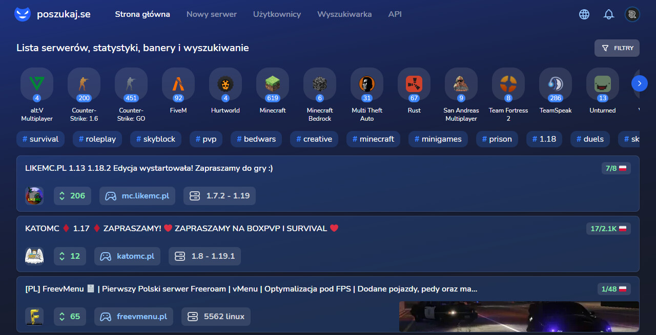
Task: Enable the bedwars tag filter
Action: (x=256, y=139)
